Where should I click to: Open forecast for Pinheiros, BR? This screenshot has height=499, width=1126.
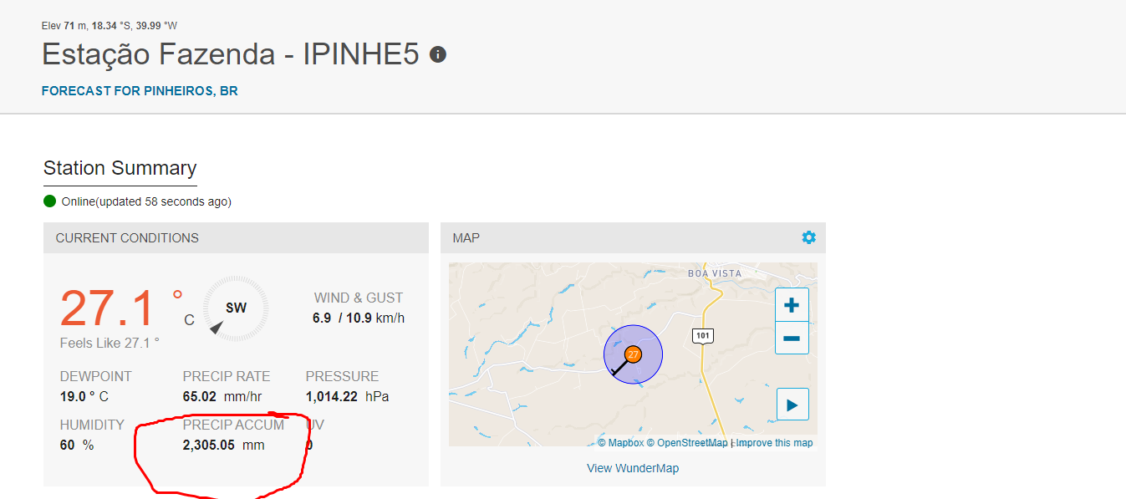[140, 91]
